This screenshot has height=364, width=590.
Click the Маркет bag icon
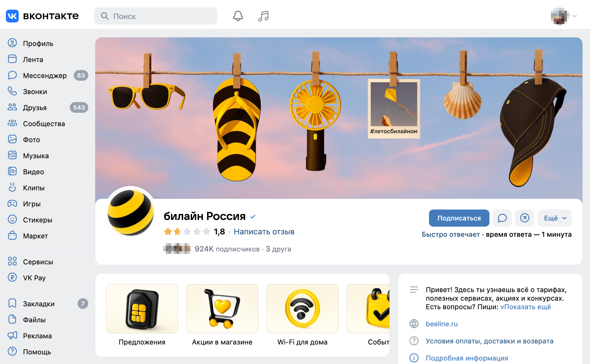(x=12, y=235)
